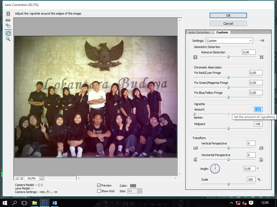Click the zoom in plus button
This screenshot has width=277, height=207.
(21, 178)
